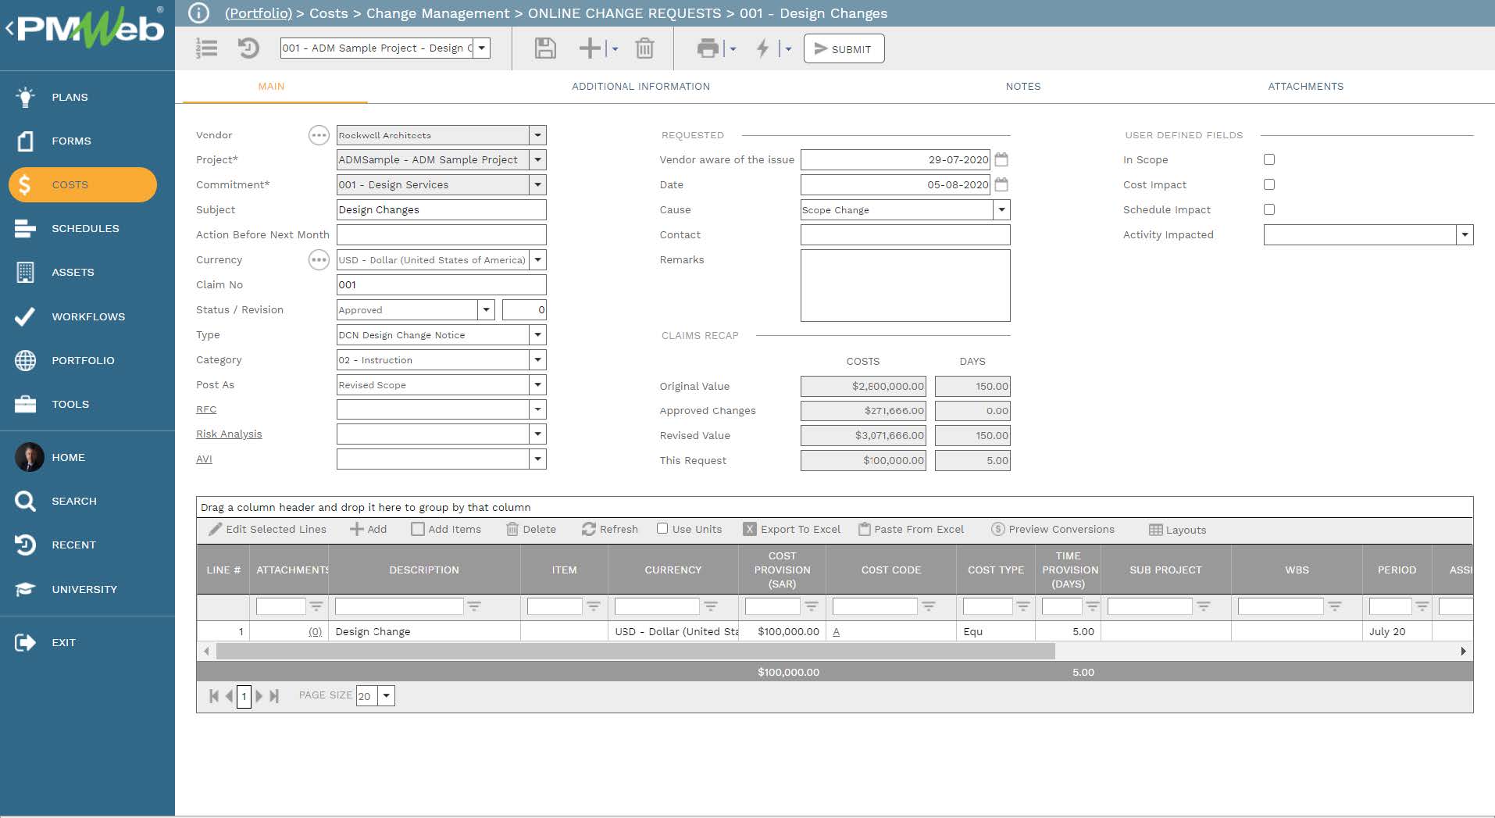Viewport: 1495px width, 818px height.
Task: Expand the Status dropdown
Action: pos(486,309)
